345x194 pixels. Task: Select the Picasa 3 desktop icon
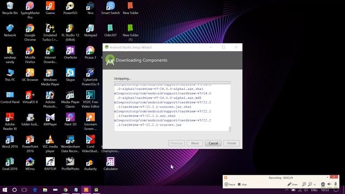point(91,53)
